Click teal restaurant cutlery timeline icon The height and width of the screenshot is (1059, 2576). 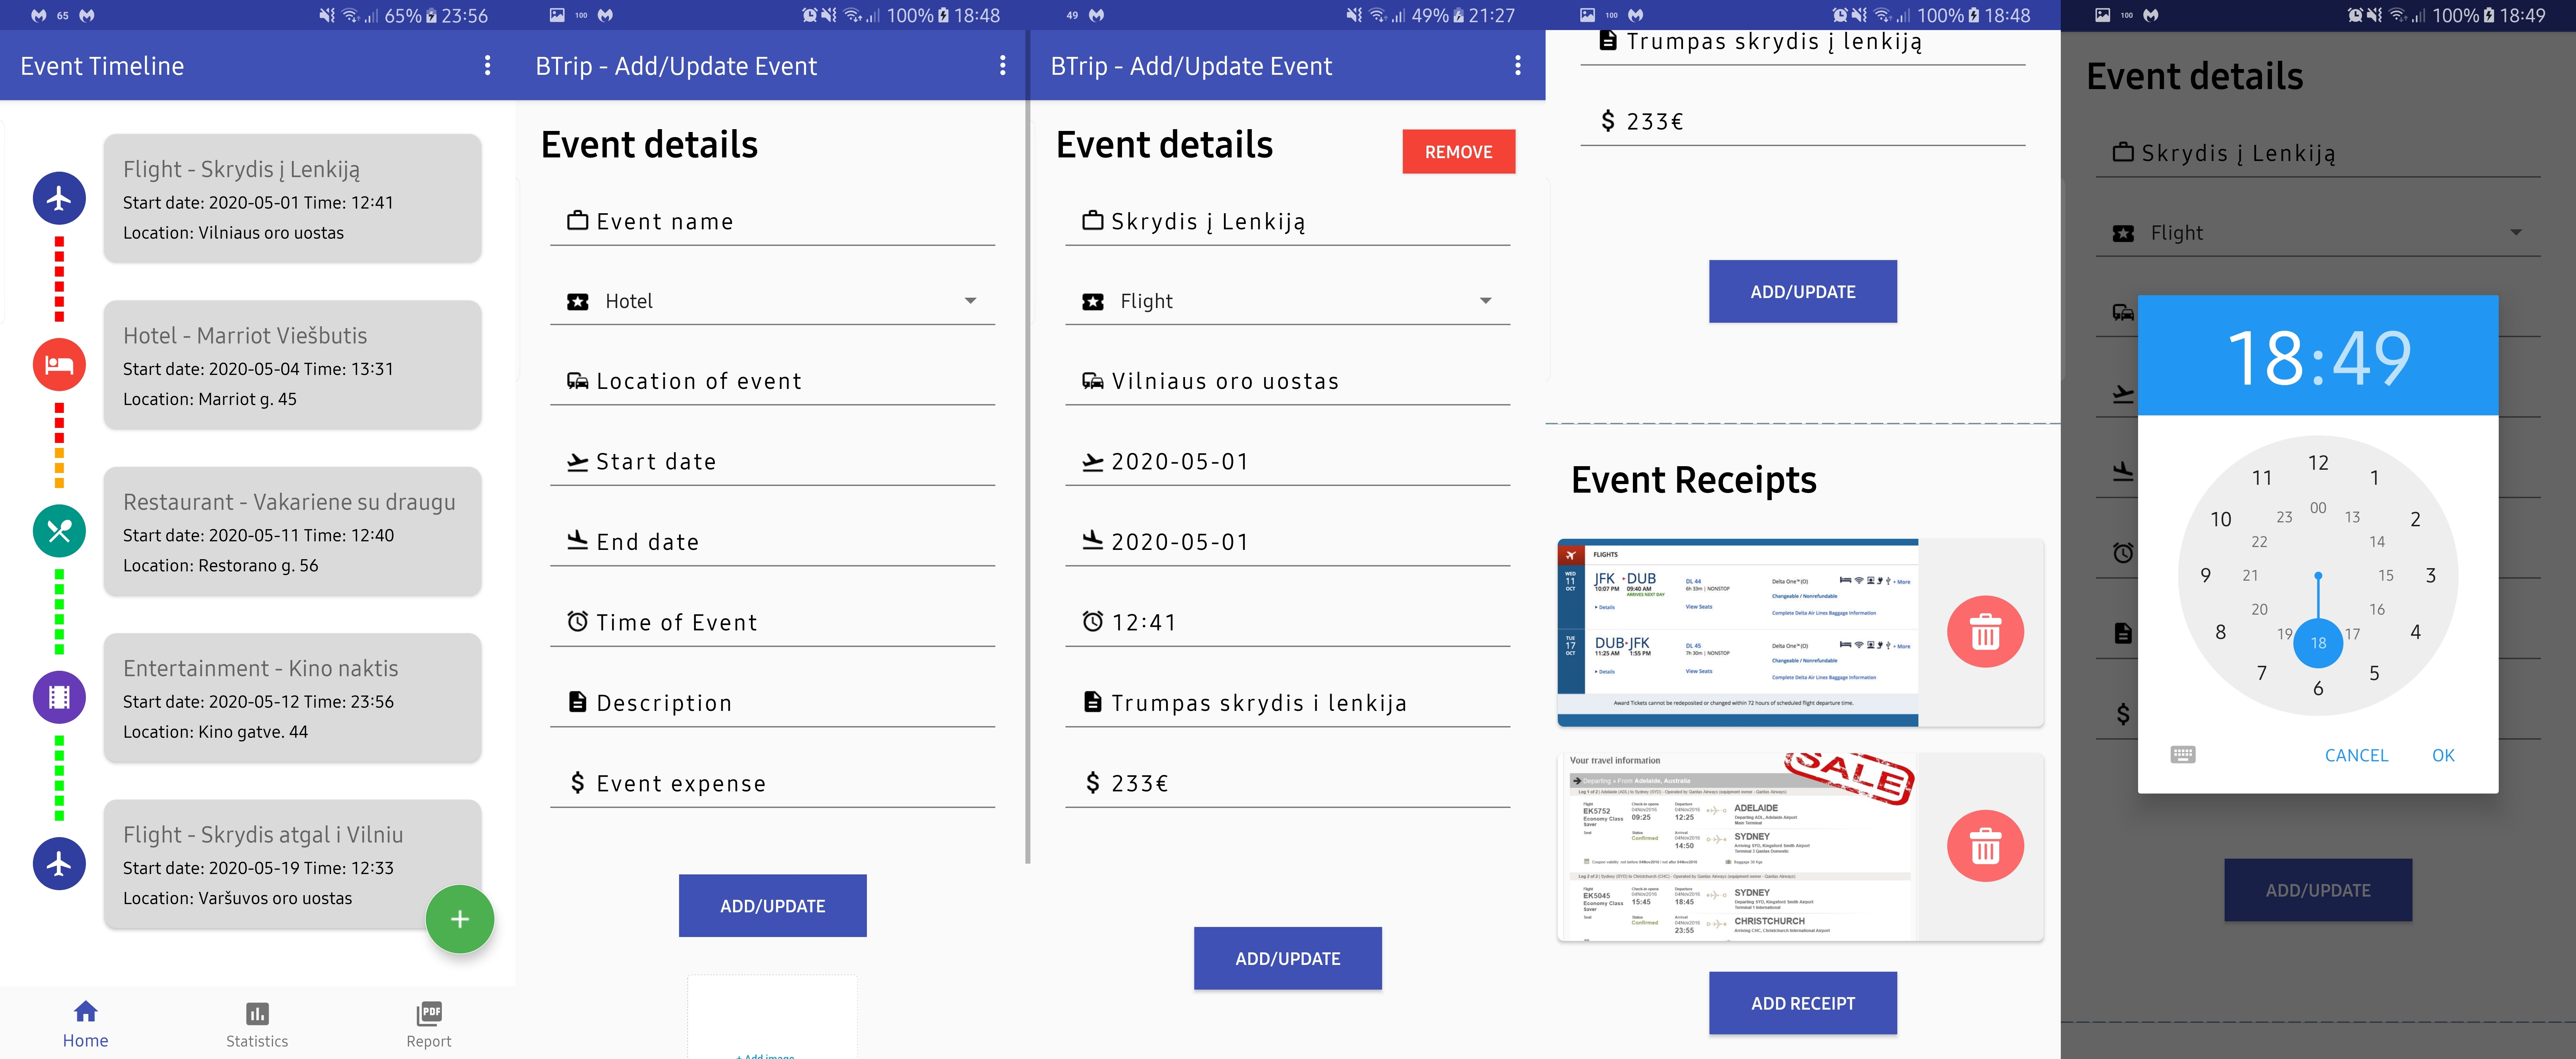tap(59, 531)
